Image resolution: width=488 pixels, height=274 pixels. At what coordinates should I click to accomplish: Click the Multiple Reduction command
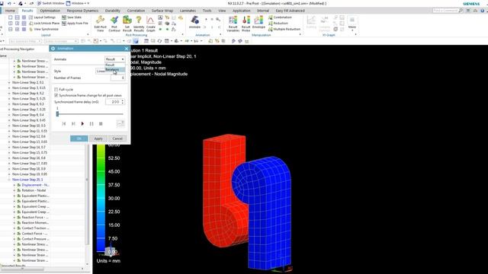[x=284, y=29]
